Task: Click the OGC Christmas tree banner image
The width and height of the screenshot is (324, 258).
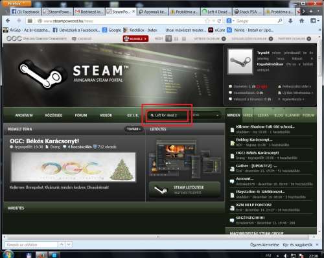Action: click(73, 167)
